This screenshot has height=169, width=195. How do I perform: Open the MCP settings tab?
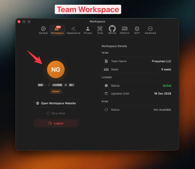(x=137, y=30)
